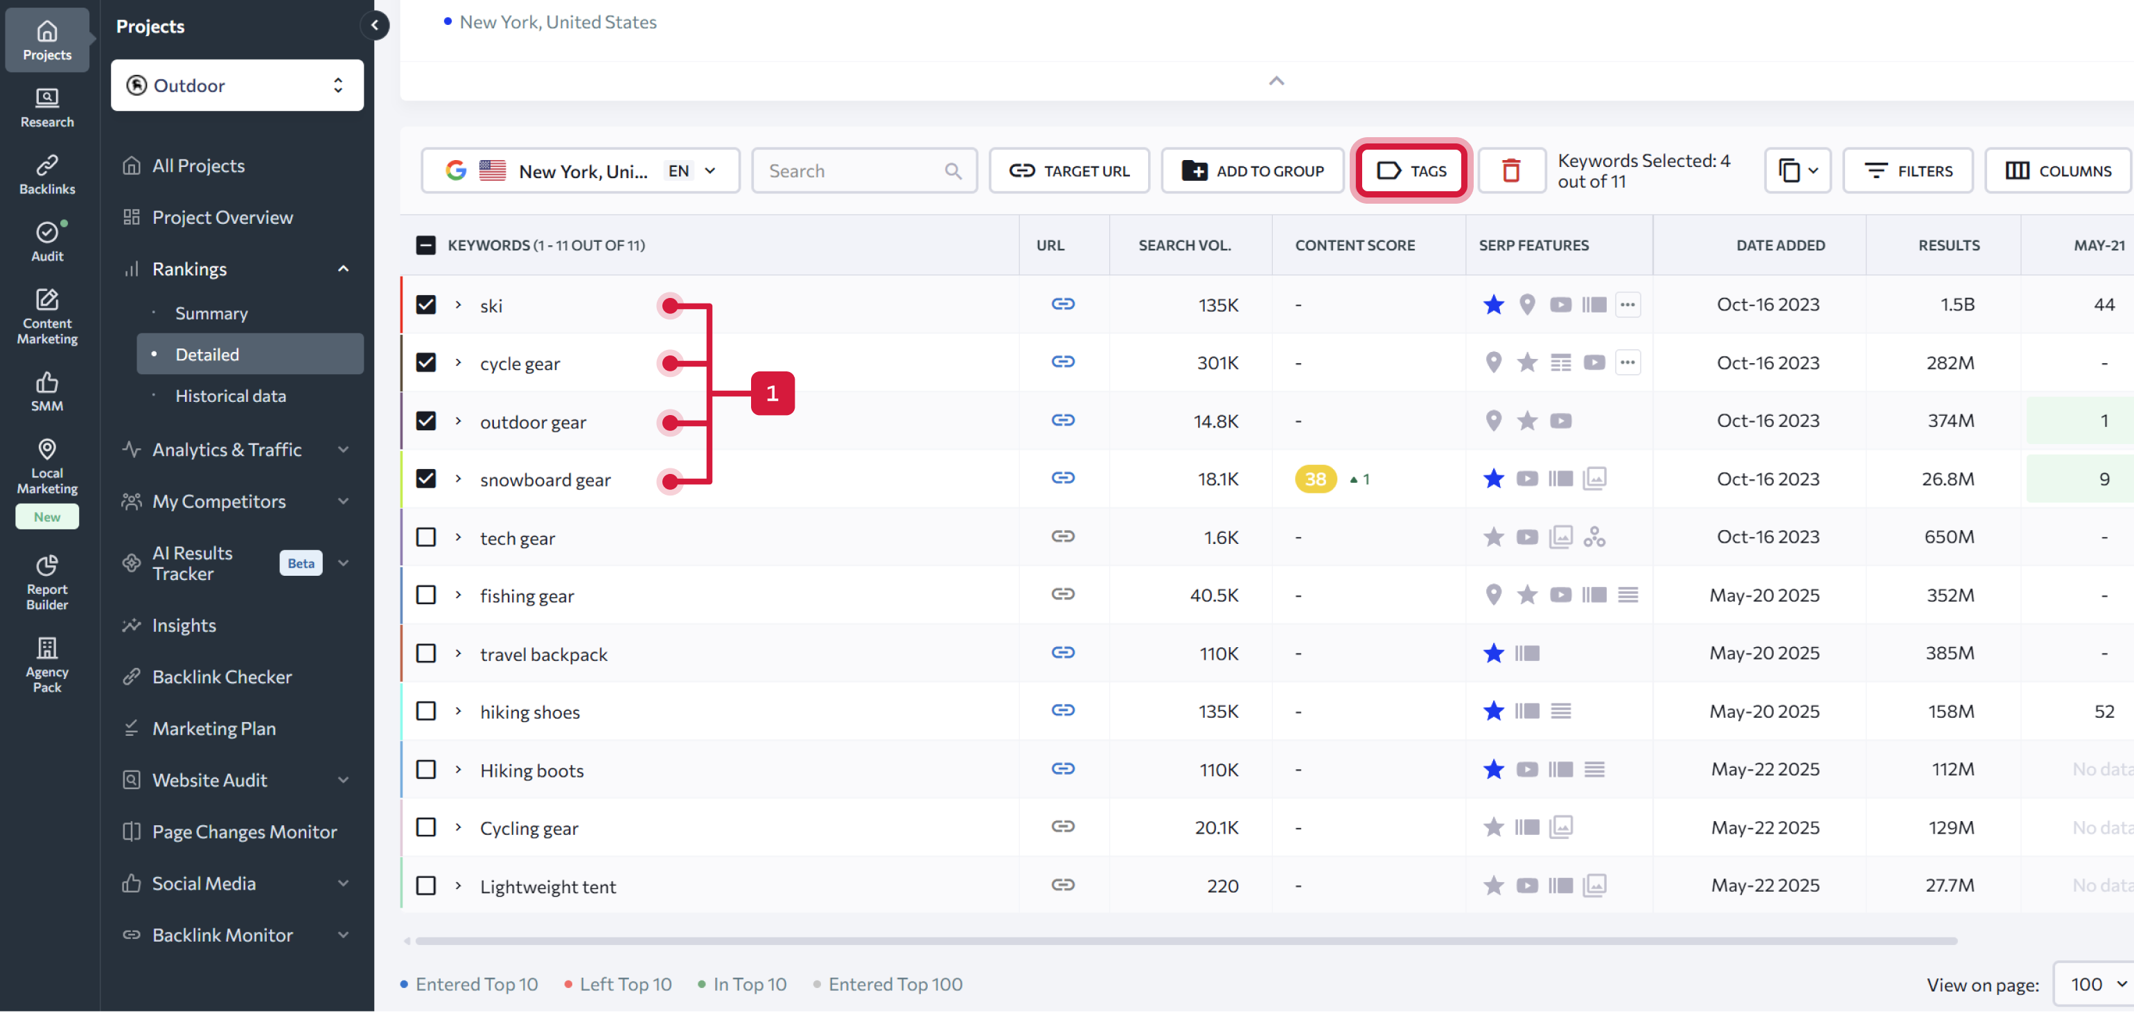Viewport: 2134px width, 1013px height.
Task: Click the magnifier icon in the search box
Action: [953, 171]
